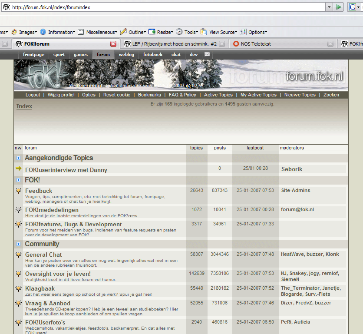This screenshot has width=363, height=334.
Task: Open FAQ & Policy link
Action: click(x=182, y=95)
